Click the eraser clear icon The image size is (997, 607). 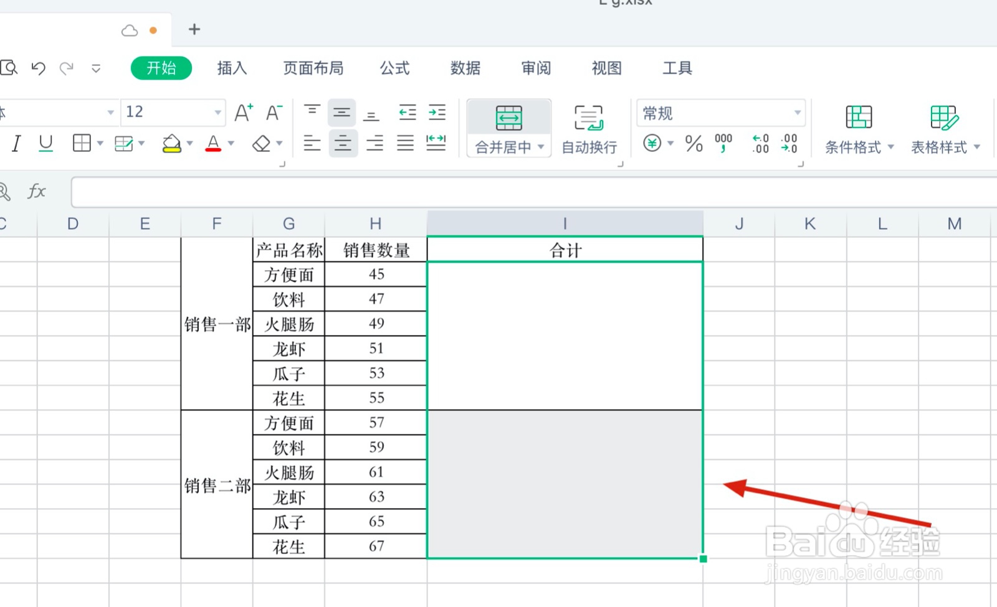(x=261, y=144)
